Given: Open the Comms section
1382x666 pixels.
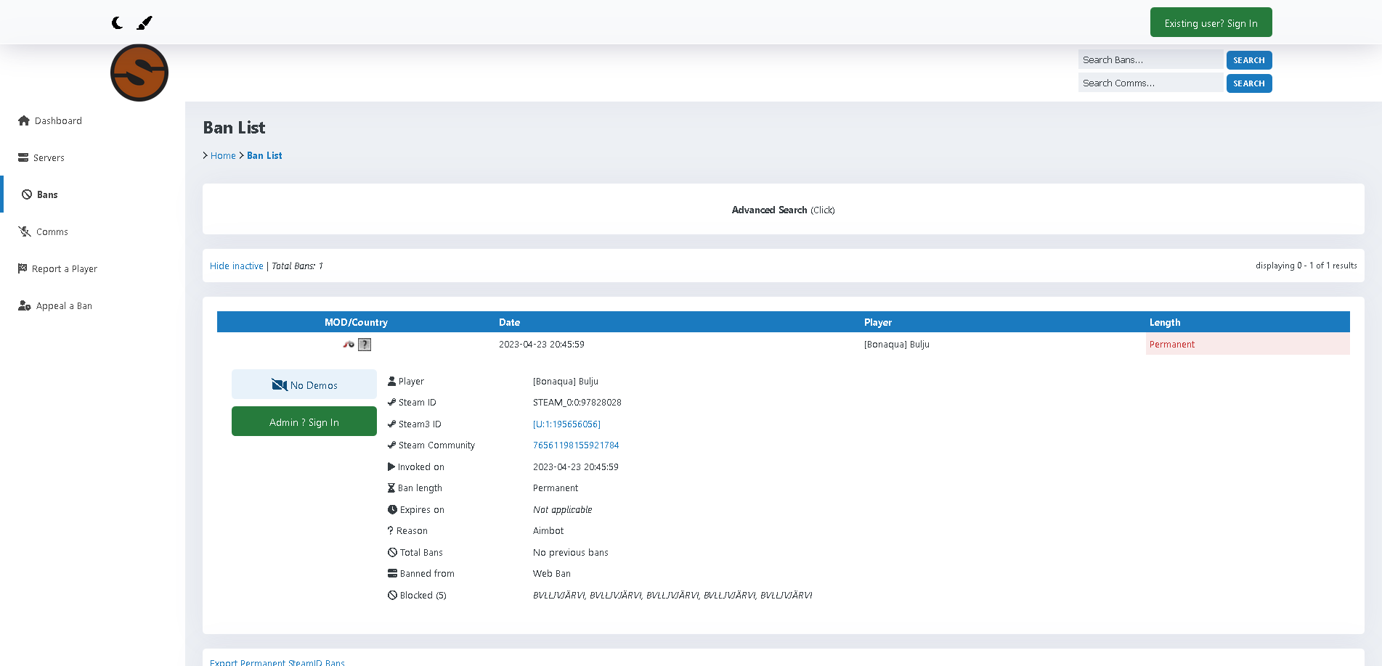Looking at the screenshot, I should click(52, 232).
